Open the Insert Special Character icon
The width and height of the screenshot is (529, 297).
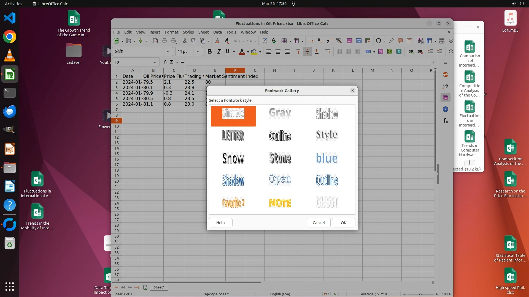(x=379, y=41)
